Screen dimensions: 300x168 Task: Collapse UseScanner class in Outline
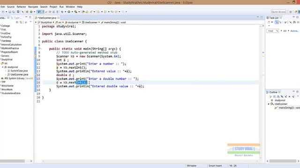tap(269, 104)
